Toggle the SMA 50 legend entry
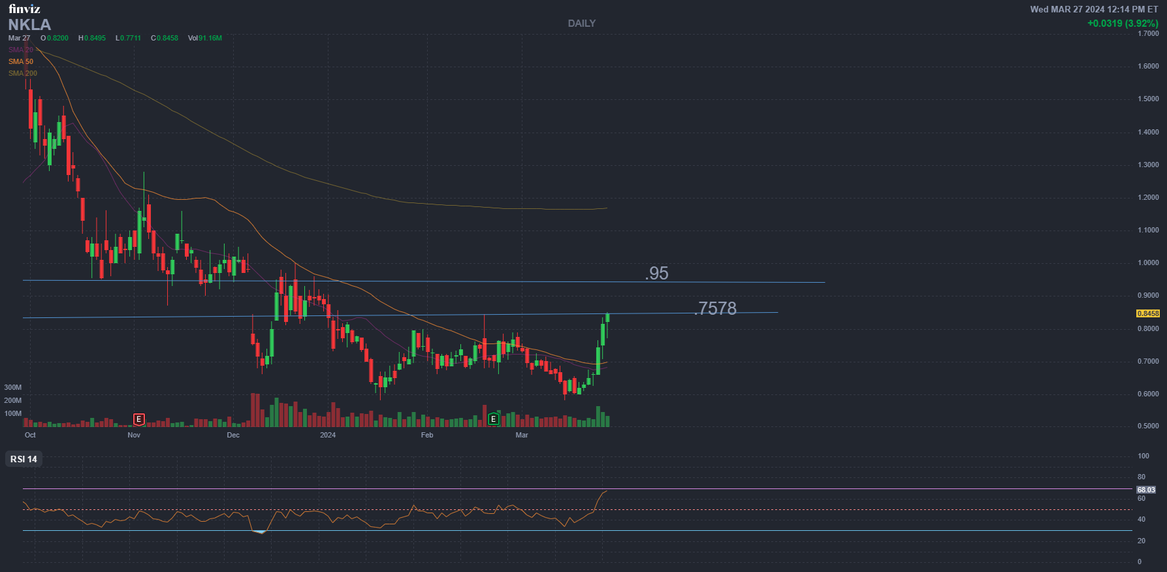The width and height of the screenshot is (1167, 572). tap(21, 61)
